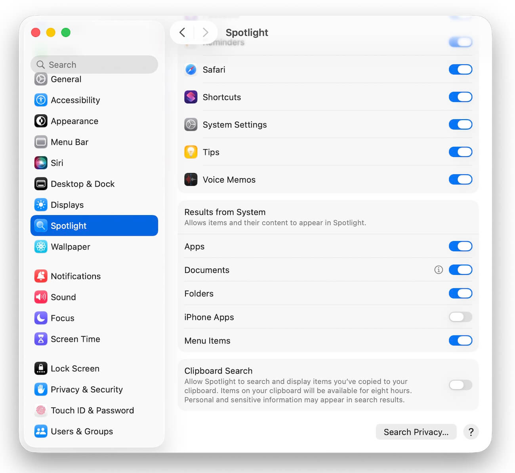Select the Focus moon icon

tap(41, 318)
